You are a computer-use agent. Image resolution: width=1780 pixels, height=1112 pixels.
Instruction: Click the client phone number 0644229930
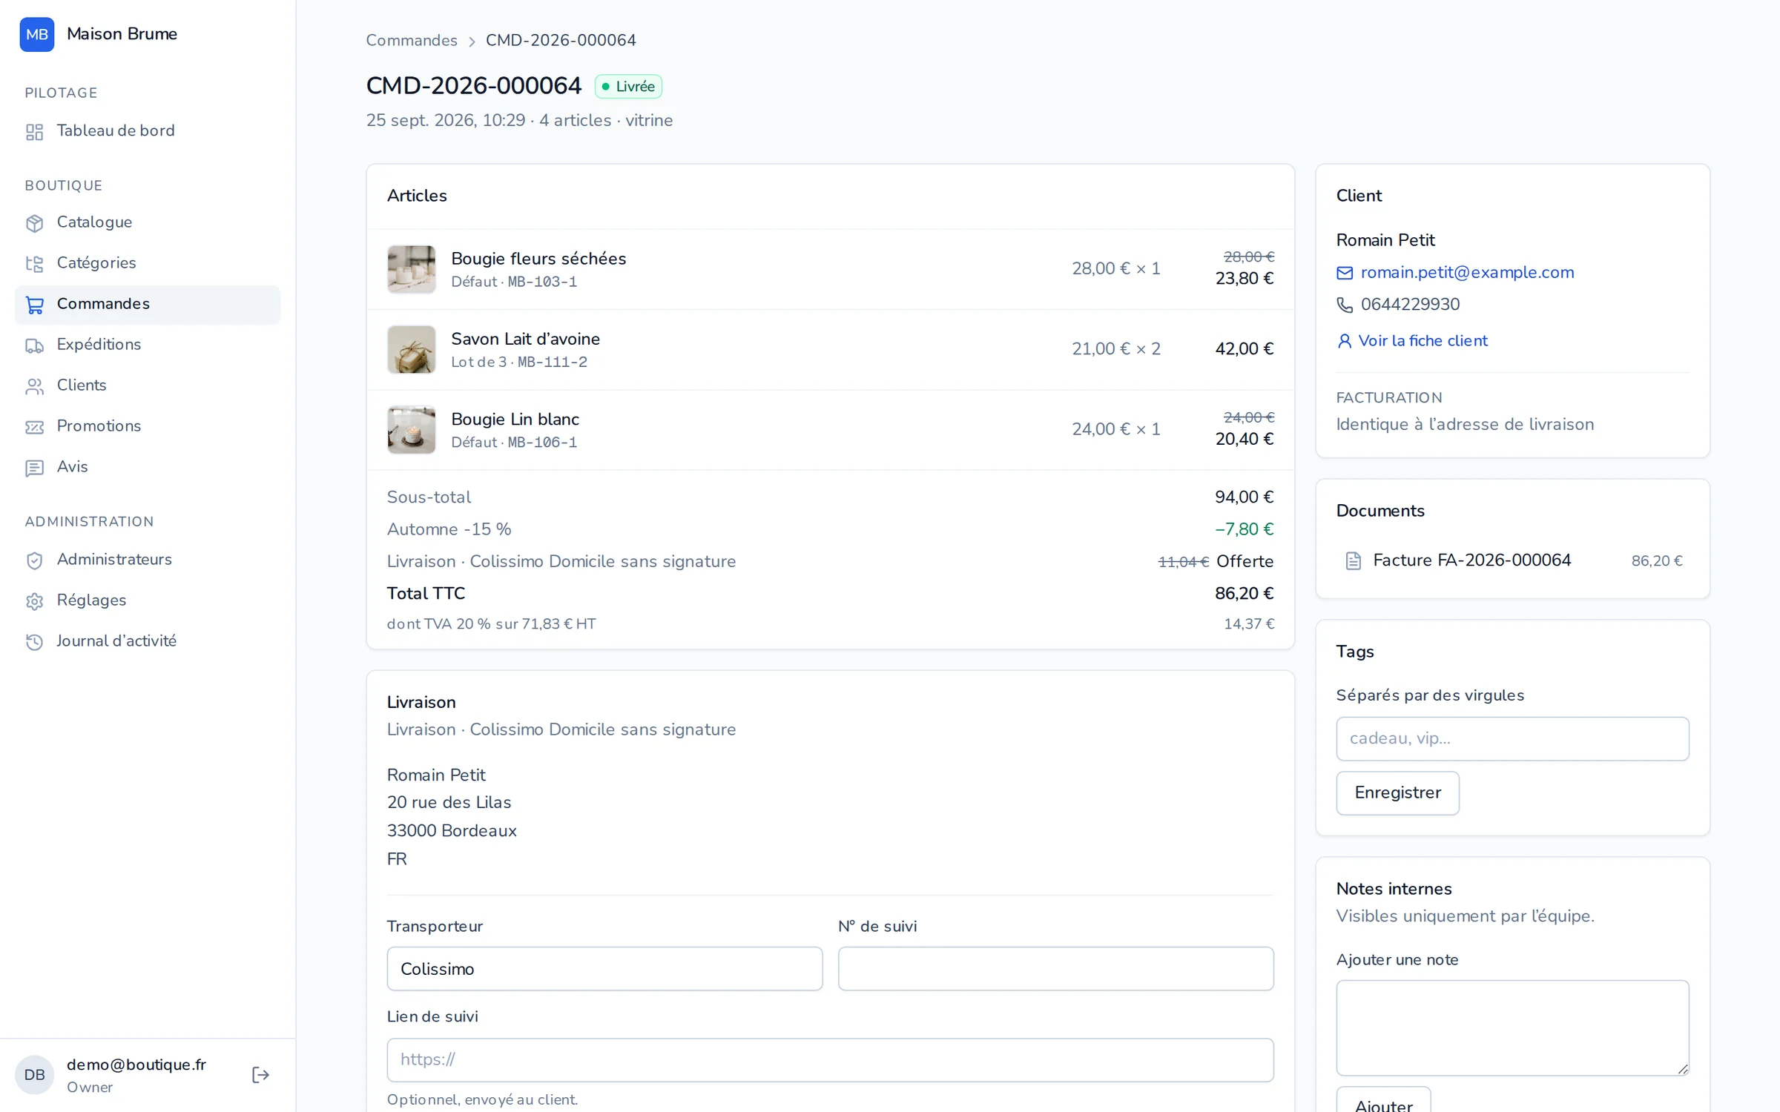(1410, 305)
